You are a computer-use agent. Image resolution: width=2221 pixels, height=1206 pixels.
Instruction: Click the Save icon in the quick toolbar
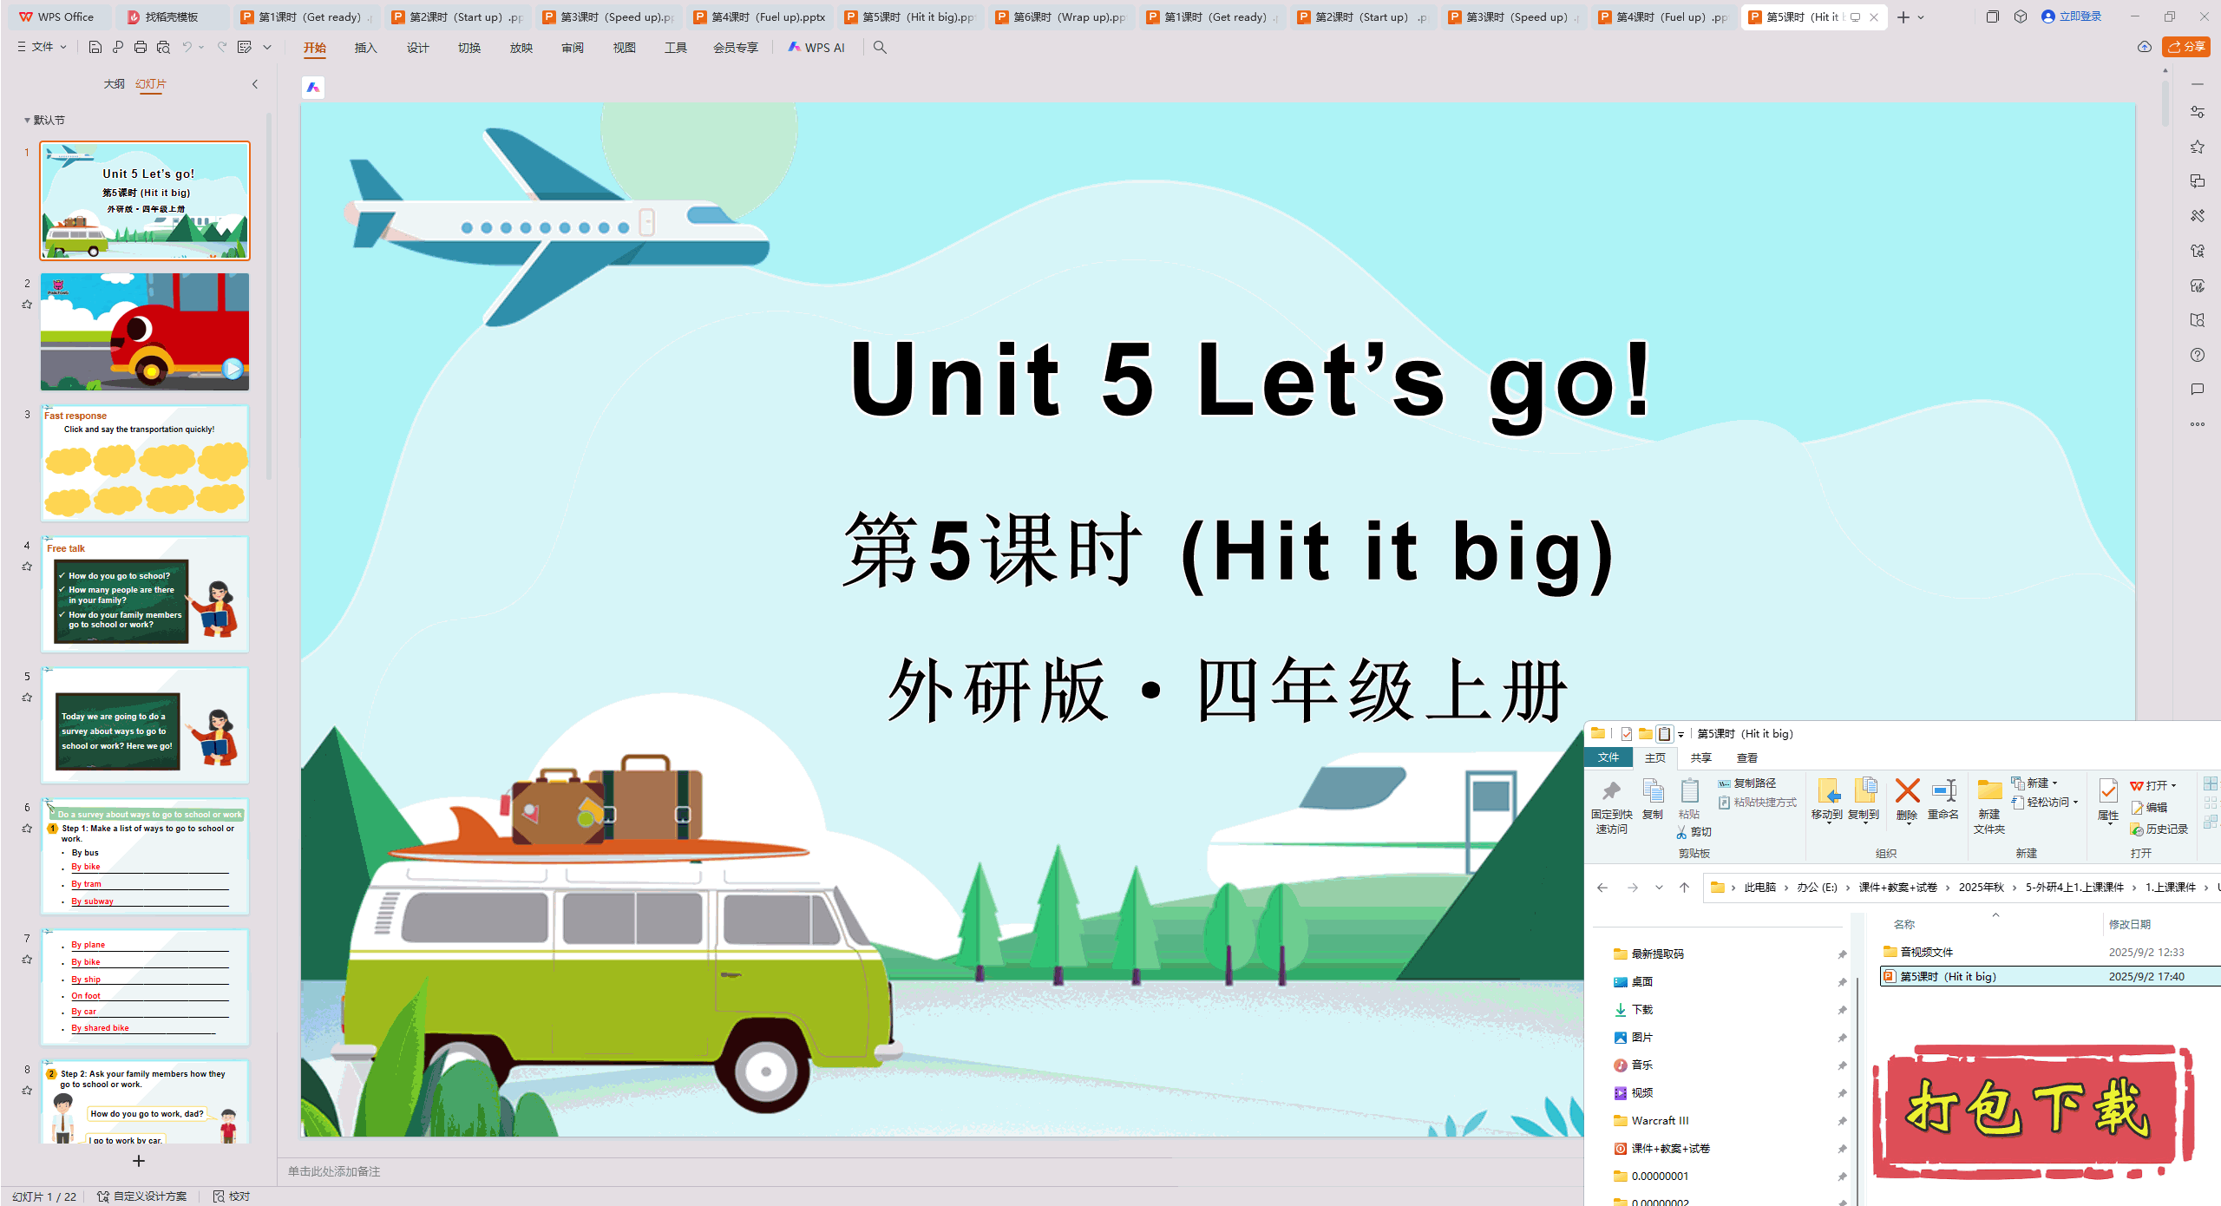95,47
